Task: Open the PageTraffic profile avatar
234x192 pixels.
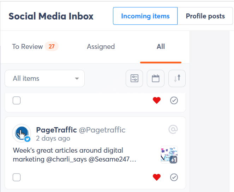Action: pos(22,133)
